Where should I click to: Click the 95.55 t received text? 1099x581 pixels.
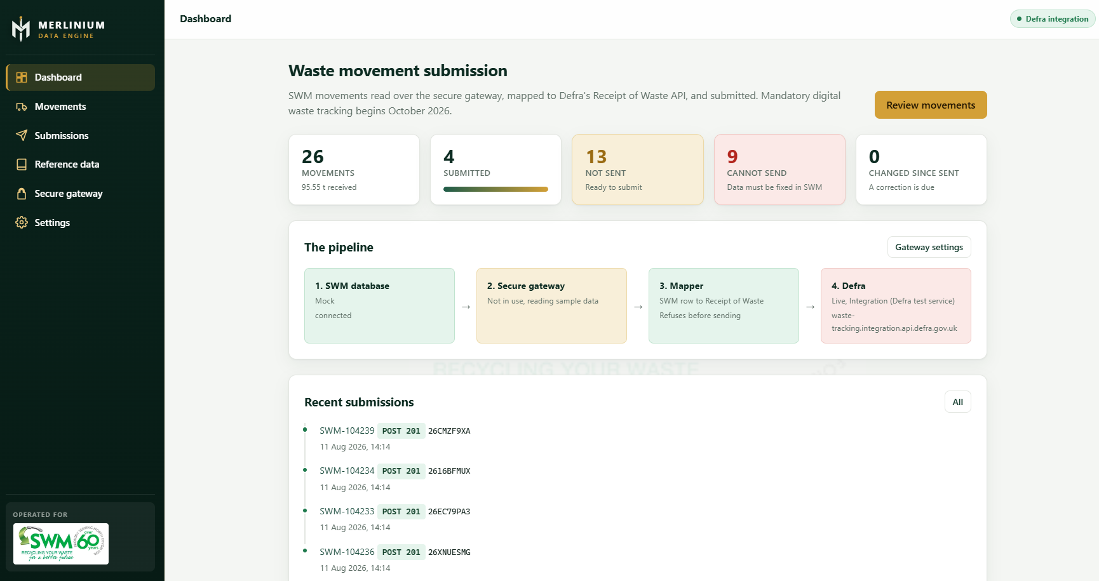click(329, 187)
